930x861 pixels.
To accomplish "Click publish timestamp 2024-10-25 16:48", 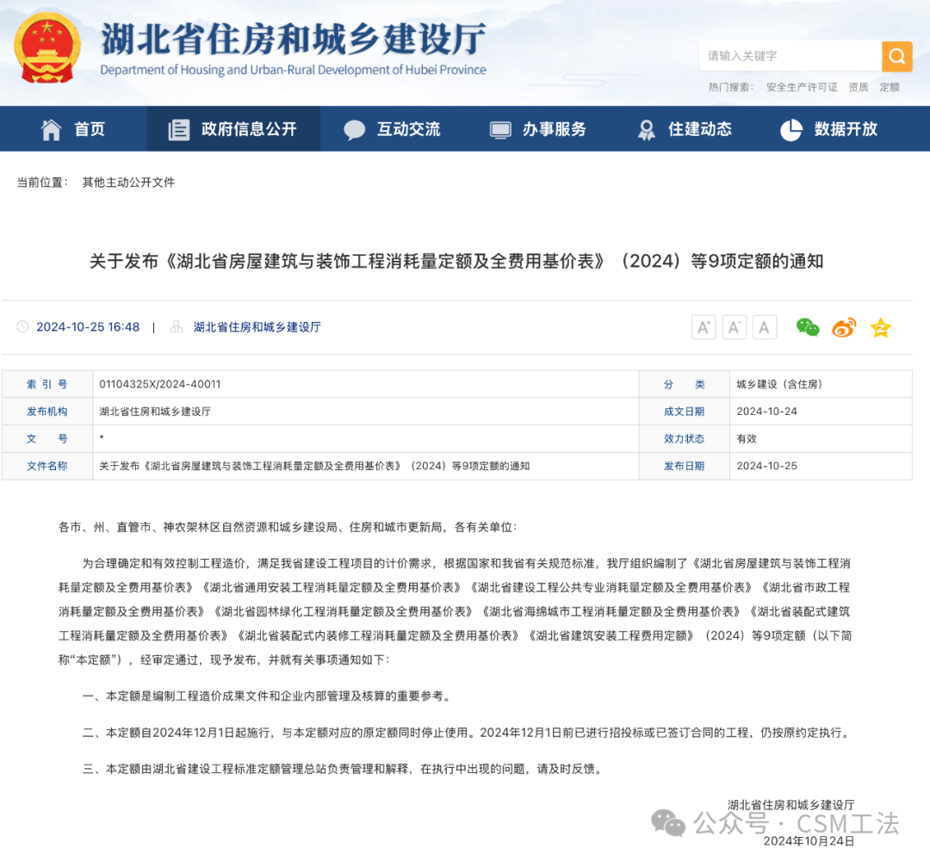I will point(88,327).
